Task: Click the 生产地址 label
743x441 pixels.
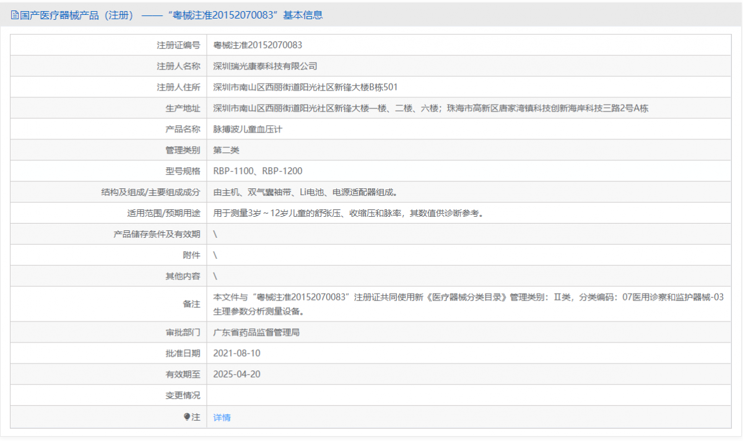Action: pos(183,108)
